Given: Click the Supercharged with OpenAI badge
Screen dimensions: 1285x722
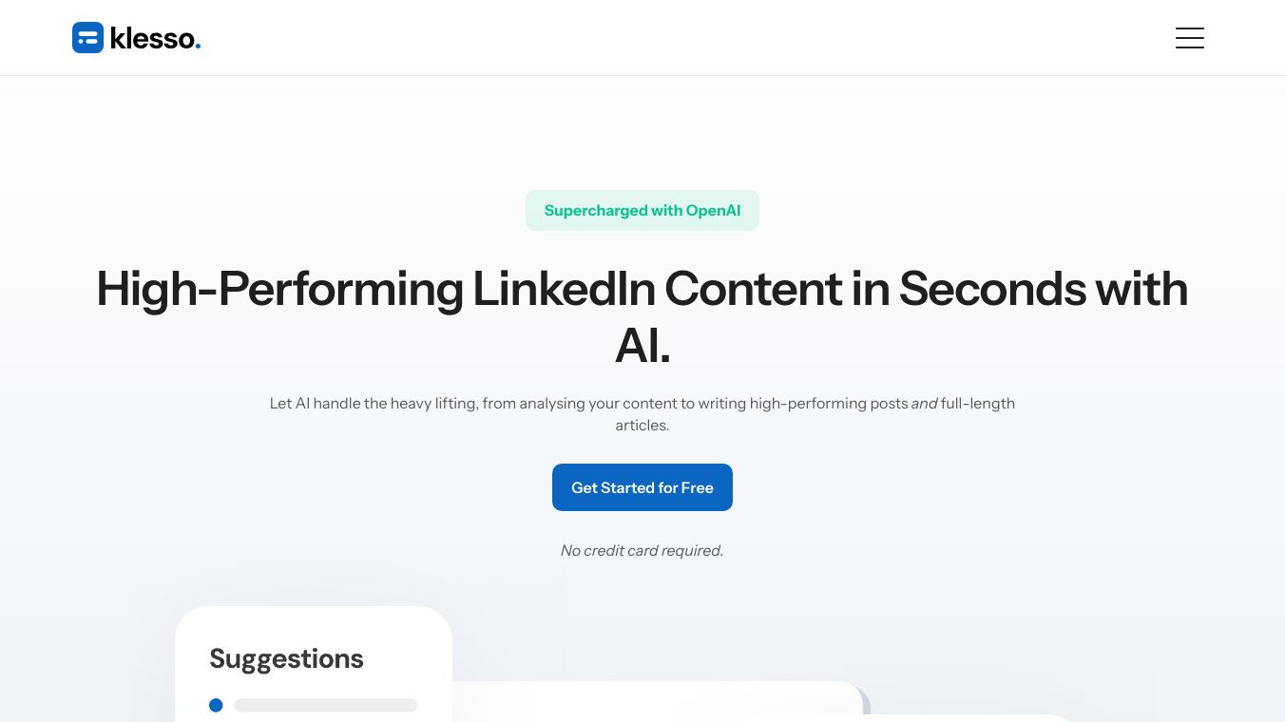Looking at the screenshot, I should 642,211.
